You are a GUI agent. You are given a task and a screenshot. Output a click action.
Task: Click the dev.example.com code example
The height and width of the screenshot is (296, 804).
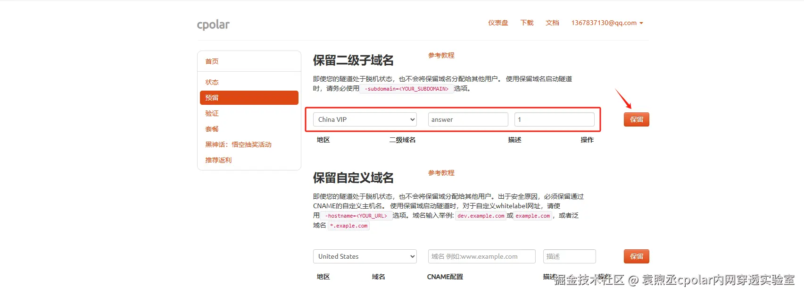pos(481,216)
